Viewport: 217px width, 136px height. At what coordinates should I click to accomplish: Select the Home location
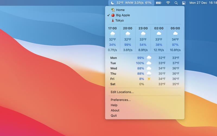pos(145,10)
